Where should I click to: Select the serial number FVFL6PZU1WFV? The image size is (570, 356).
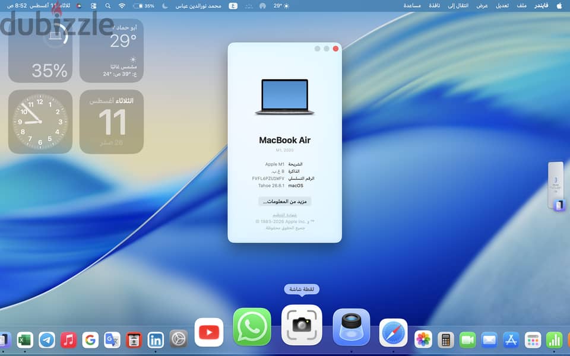[x=268, y=179]
